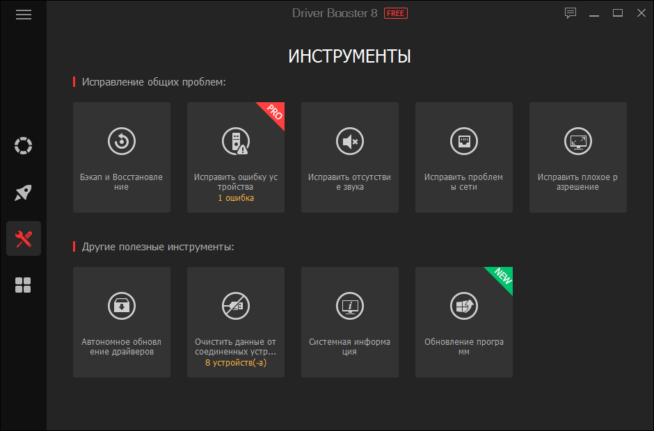654x431 pixels.
Task: Click 'Исправление общих проблем:' section header
Action: point(154,82)
